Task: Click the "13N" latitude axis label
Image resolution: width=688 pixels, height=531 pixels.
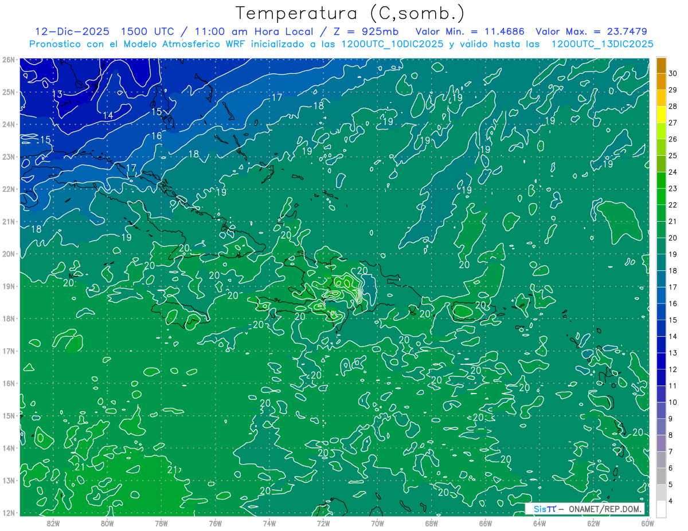Action: (9, 481)
